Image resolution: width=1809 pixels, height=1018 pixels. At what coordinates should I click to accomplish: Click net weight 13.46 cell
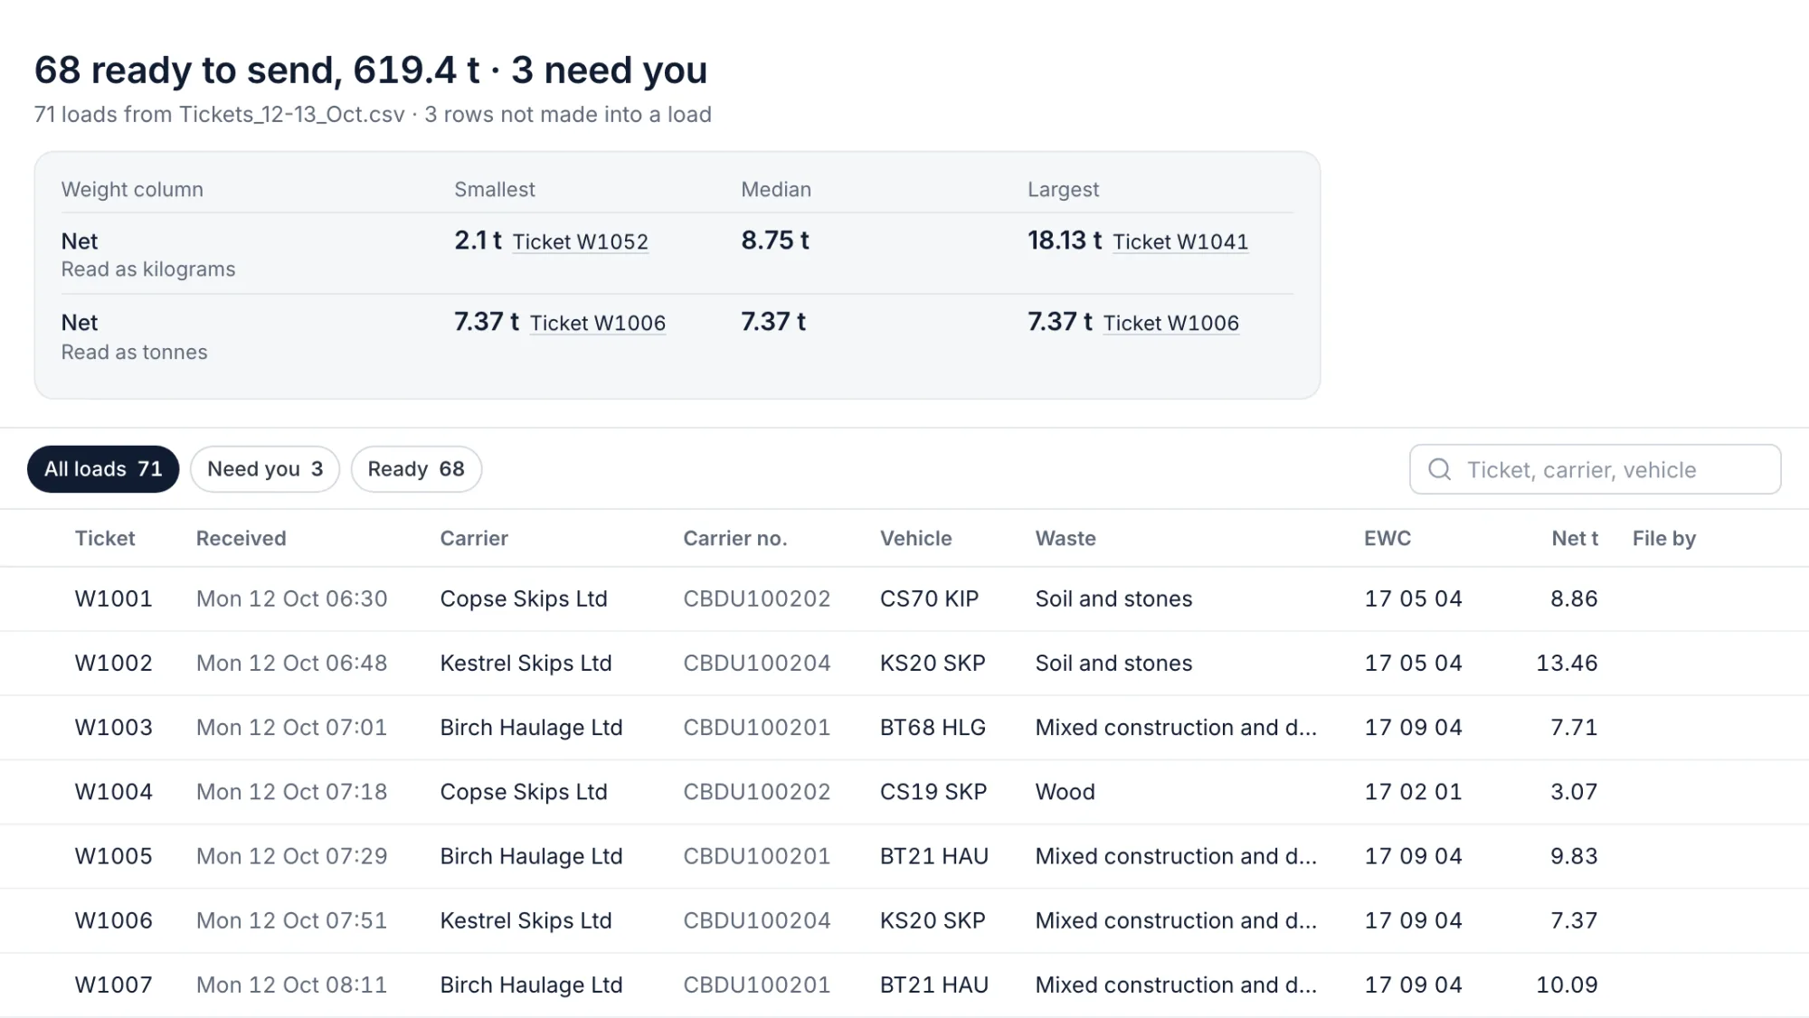[1567, 663]
